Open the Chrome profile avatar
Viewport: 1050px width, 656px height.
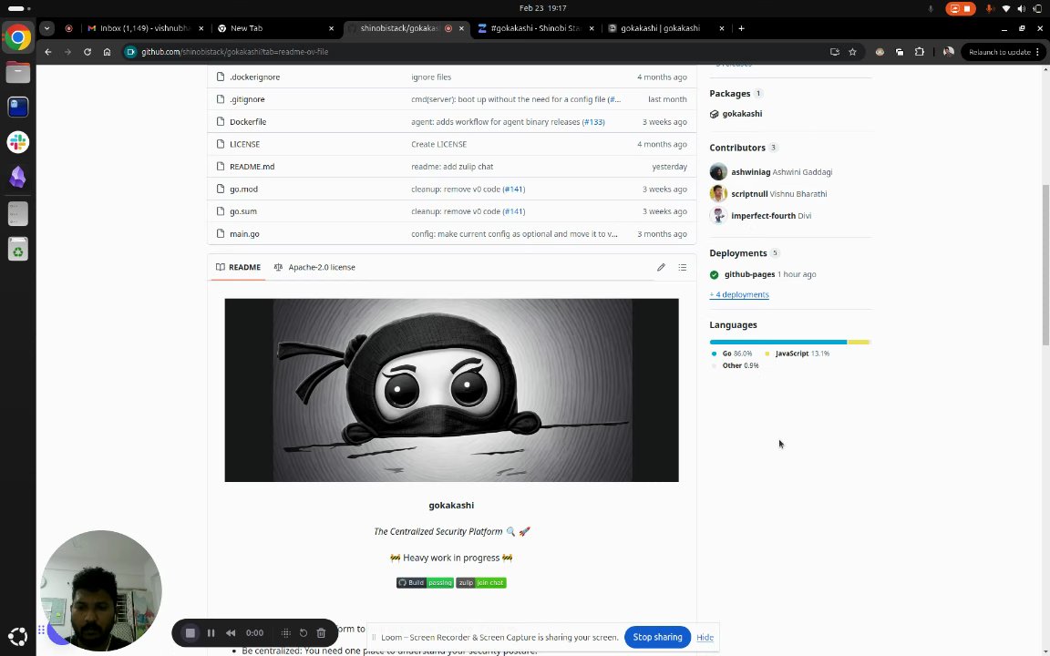(x=948, y=52)
